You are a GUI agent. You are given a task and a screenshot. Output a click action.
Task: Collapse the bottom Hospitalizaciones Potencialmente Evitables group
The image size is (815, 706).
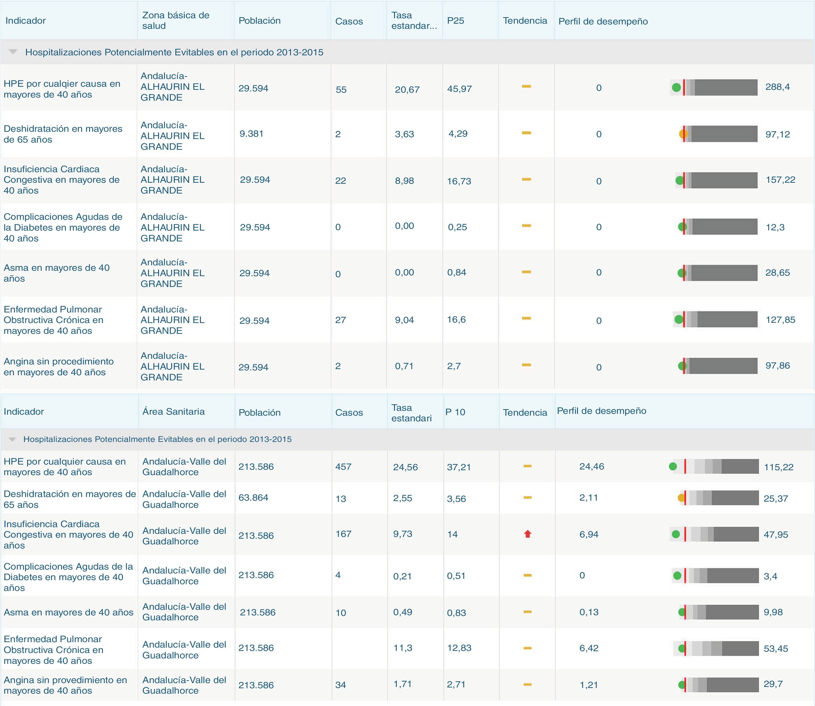tap(12, 439)
